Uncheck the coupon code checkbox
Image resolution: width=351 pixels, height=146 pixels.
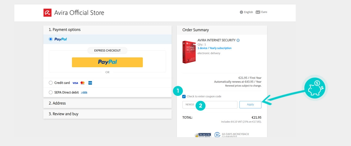click(184, 96)
